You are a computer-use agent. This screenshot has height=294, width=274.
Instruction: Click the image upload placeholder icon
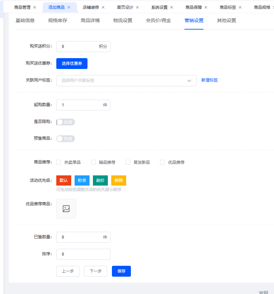pyautogui.click(x=66, y=209)
